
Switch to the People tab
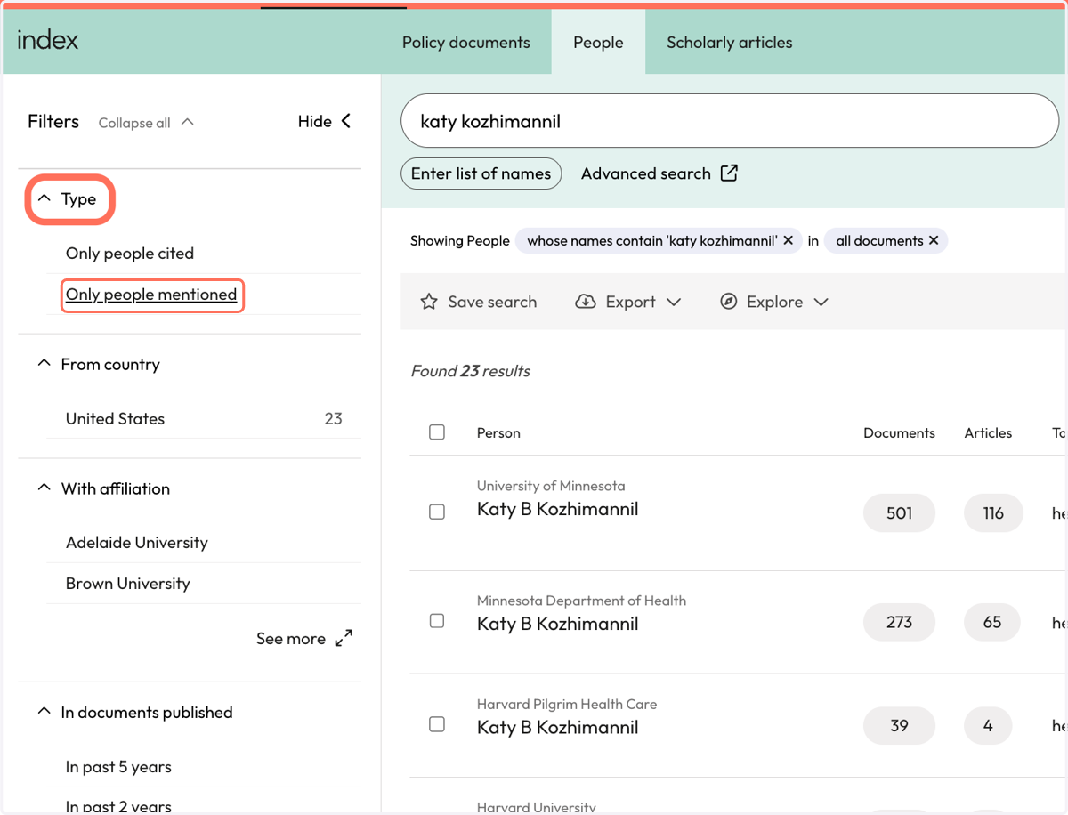(598, 42)
